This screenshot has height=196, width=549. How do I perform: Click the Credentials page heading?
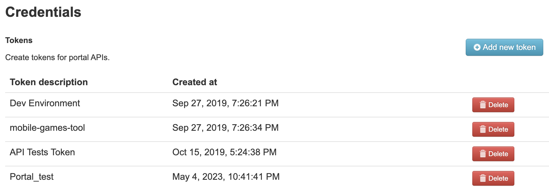(x=43, y=12)
